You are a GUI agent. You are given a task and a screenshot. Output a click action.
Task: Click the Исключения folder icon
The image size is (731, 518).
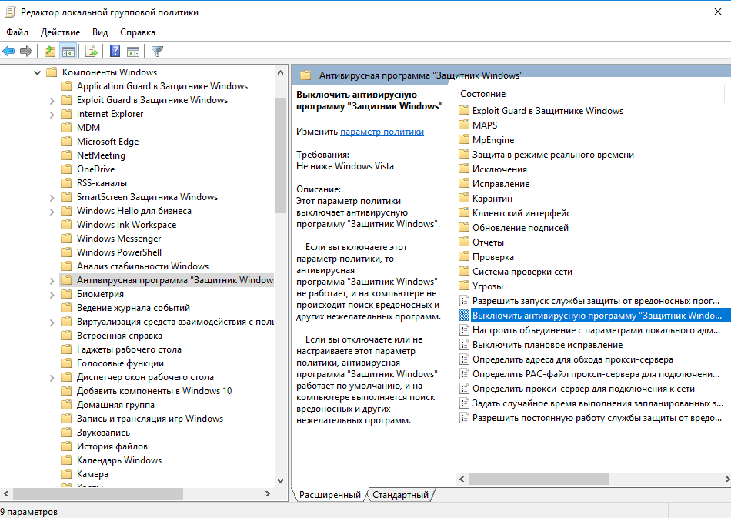tap(464, 169)
